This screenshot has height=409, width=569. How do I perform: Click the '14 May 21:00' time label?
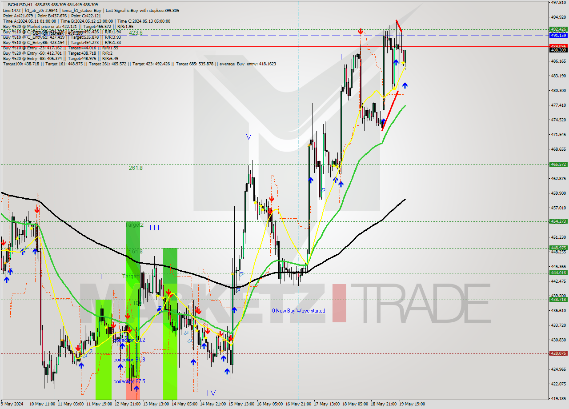tap(212, 404)
